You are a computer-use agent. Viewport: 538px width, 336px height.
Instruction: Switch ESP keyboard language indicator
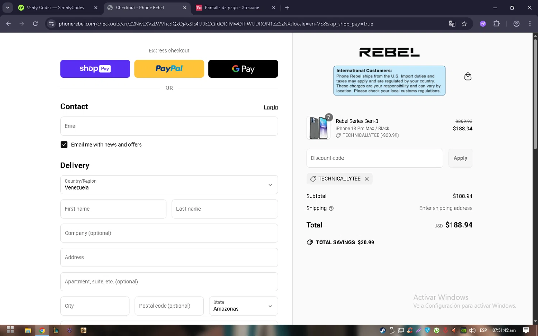coord(483,330)
